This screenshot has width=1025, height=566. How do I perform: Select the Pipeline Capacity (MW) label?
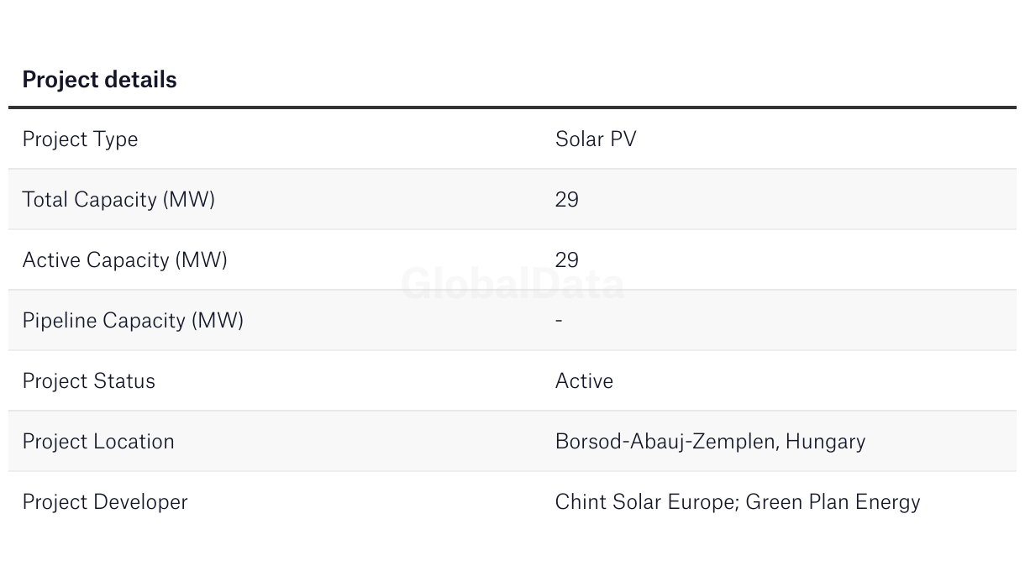(133, 321)
